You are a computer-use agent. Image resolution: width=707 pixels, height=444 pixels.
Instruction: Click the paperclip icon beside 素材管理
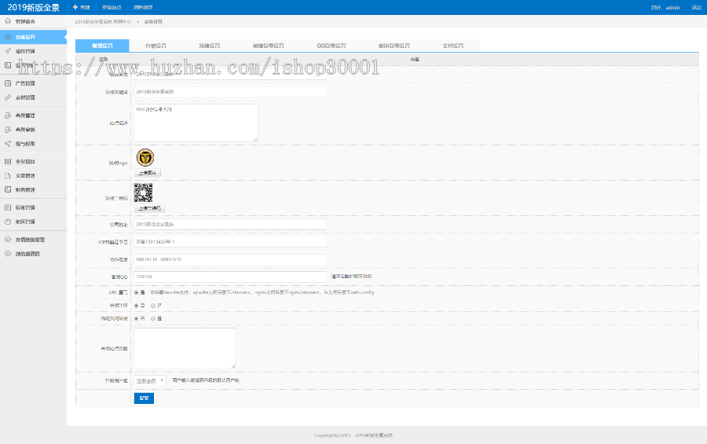click(x=7, y=97)
